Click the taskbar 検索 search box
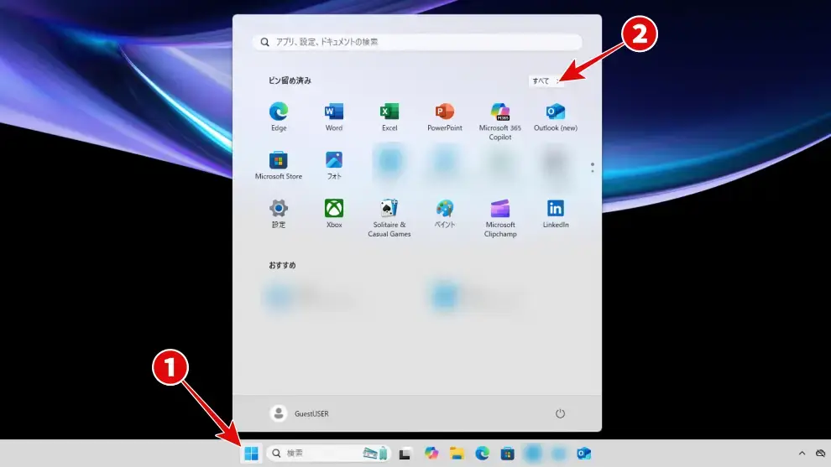831x467 pixels. coord(328,454)
